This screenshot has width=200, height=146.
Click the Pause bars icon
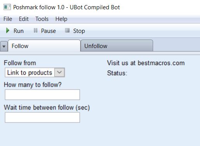pos(35,31)
